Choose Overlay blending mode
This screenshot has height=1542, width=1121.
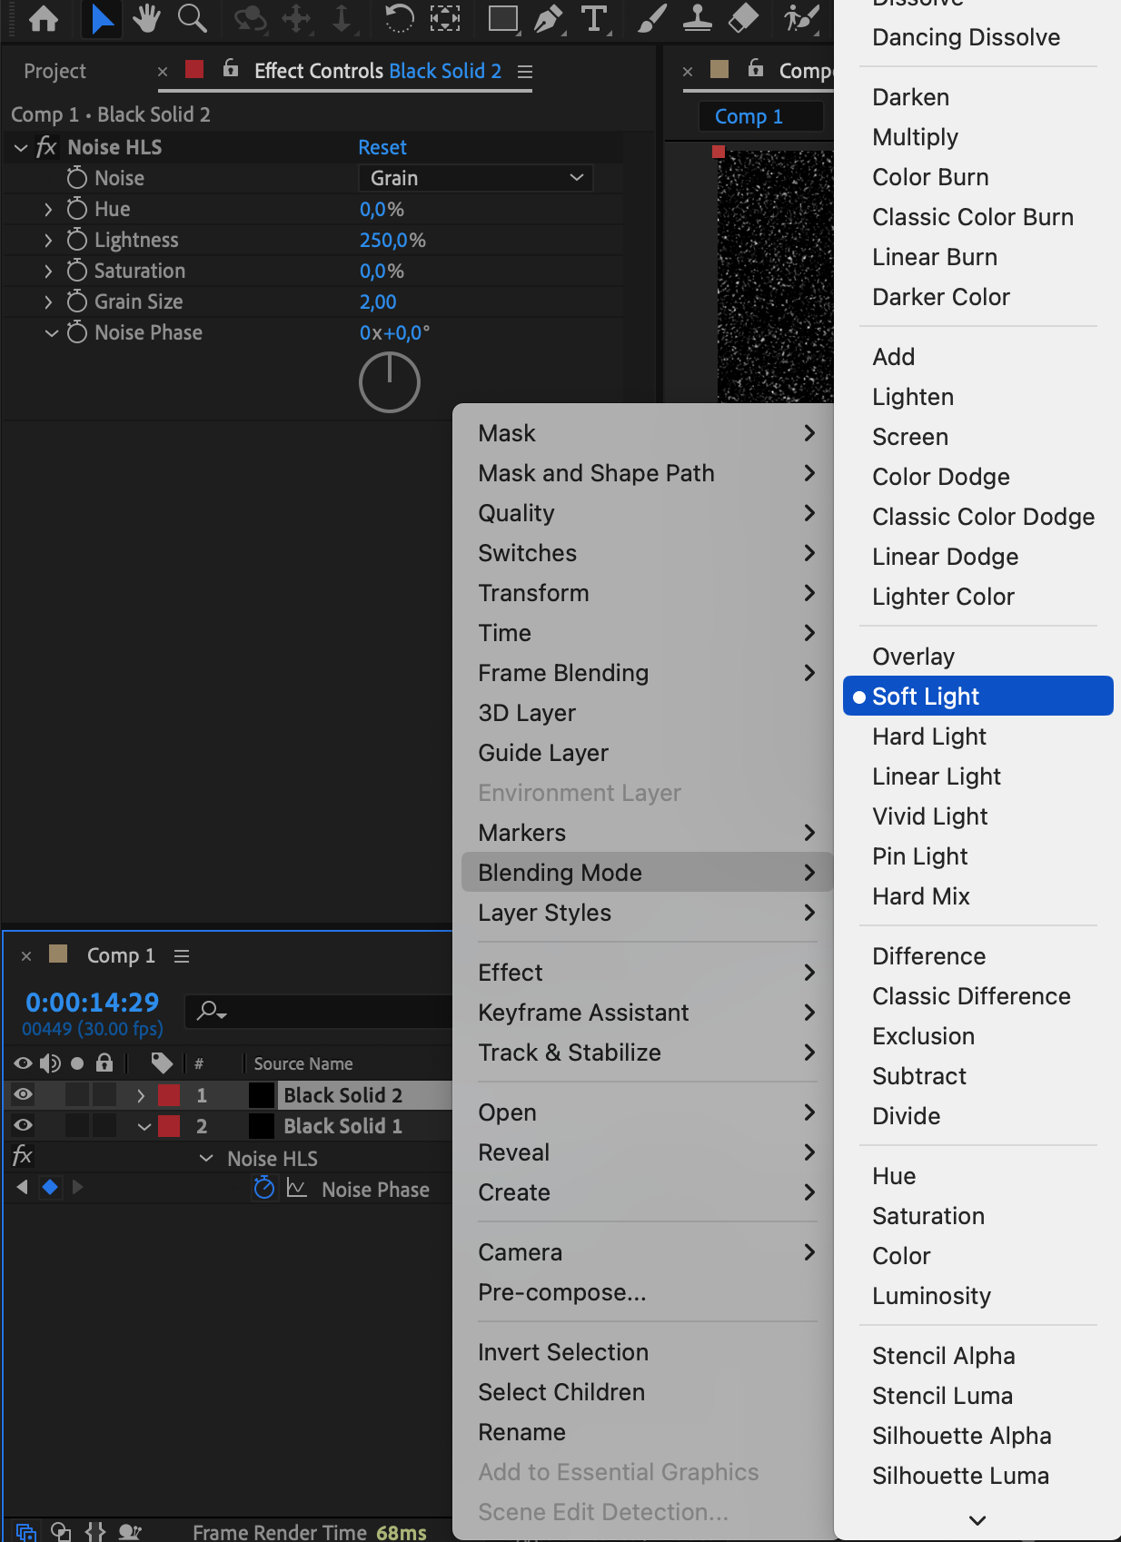913,657
